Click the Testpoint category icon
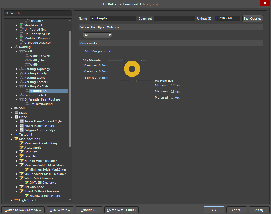The width and height of the screenshot is (271, 214). [16, 134]
